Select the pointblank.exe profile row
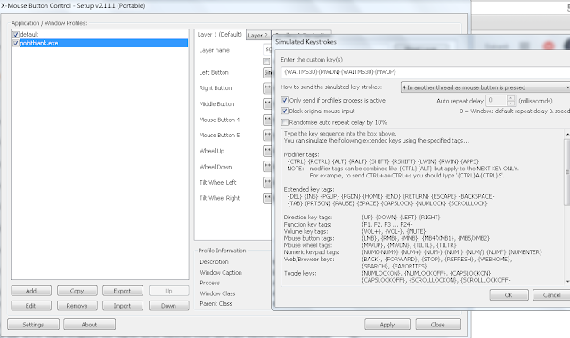Viewport: 570px width, 338px height. click(x=100, y=44)
